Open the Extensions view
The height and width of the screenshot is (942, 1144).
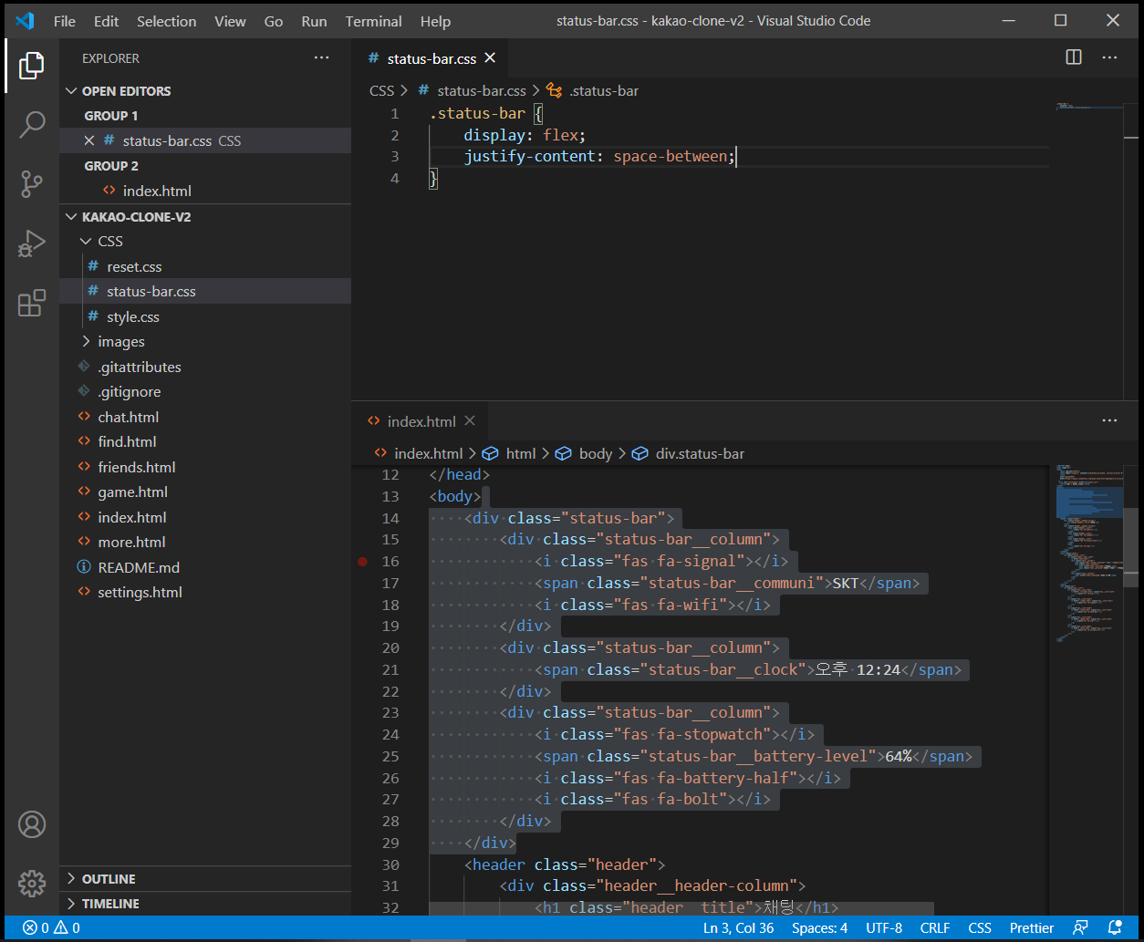(x=32, y=304)
